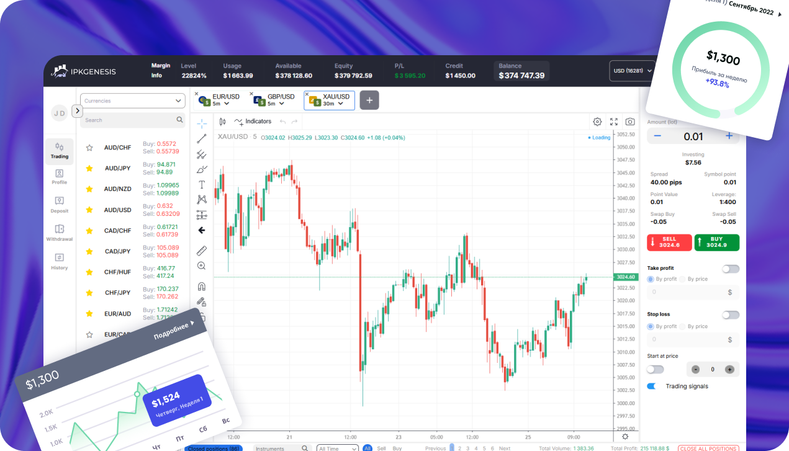Image resolution: width=789 pixels, height=451 pixels.
Task: Select the brush drawing tool
Action: tap(202, 169)
